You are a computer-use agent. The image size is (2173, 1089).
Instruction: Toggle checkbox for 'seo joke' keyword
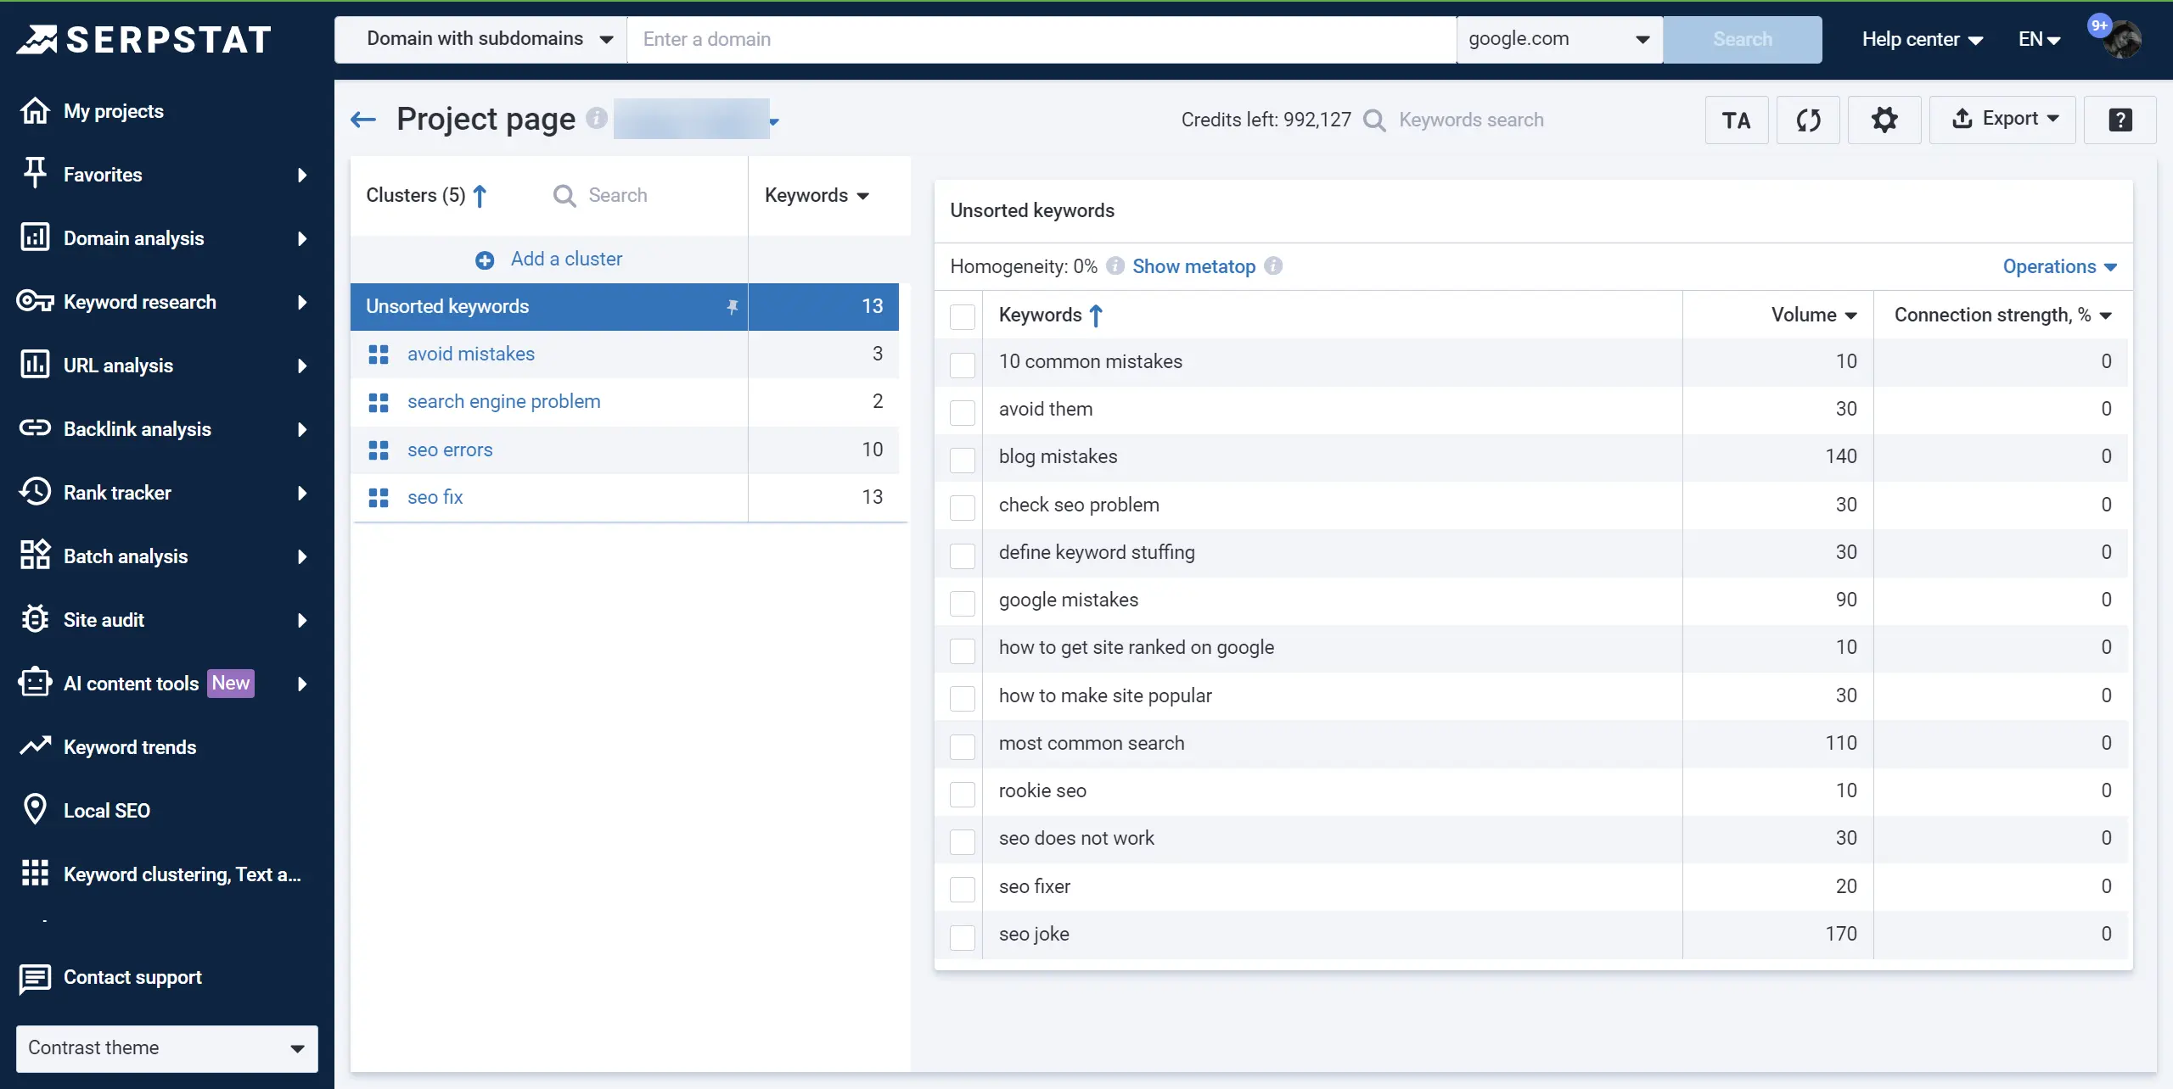pyautogui.click(x=963, y=934)
